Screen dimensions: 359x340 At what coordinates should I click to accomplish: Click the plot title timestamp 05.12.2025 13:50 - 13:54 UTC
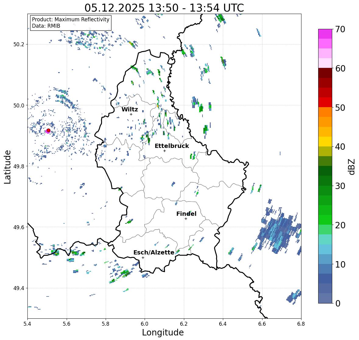click(164, 8)
